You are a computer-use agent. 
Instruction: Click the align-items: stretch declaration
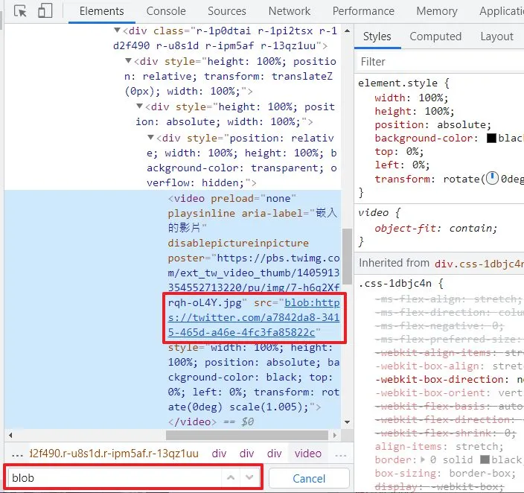(439, 446)
